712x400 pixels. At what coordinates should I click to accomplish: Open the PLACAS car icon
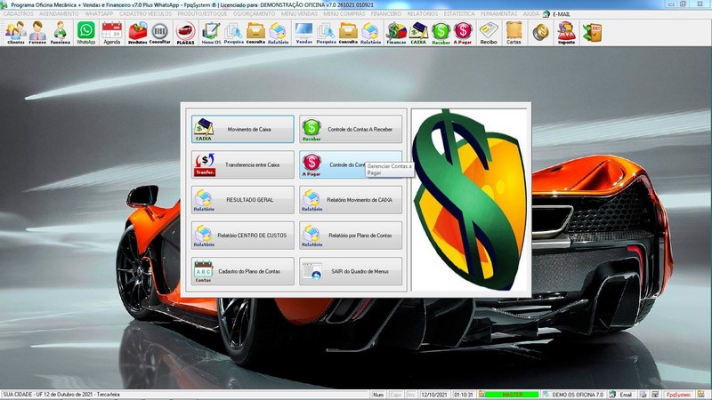click(x=185, y=33)
